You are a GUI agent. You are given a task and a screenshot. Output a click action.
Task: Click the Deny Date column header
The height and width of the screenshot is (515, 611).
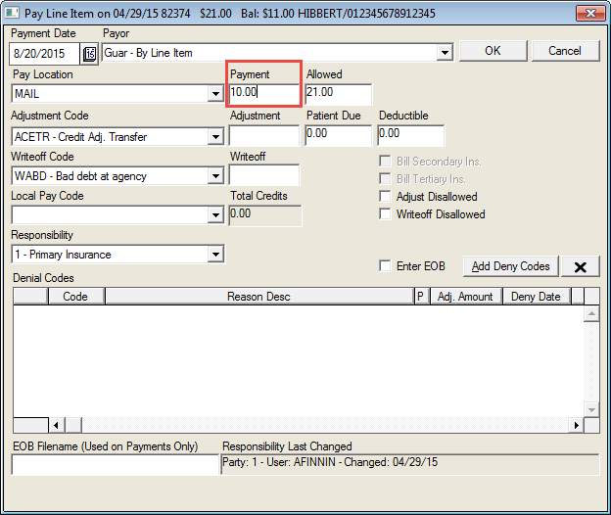coord(535,296)
